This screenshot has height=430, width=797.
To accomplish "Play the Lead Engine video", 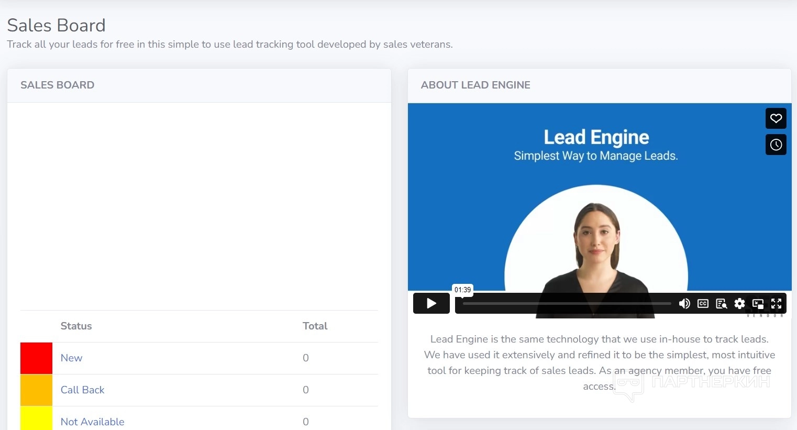I will pos(431,303).
